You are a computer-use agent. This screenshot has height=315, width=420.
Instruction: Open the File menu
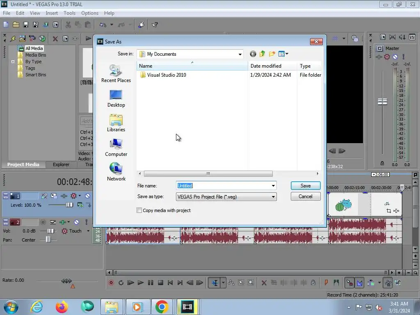click(7, 13)
